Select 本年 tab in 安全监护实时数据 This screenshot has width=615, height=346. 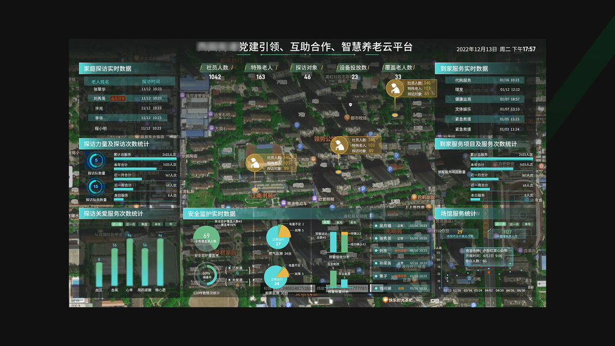coord(353,223)
